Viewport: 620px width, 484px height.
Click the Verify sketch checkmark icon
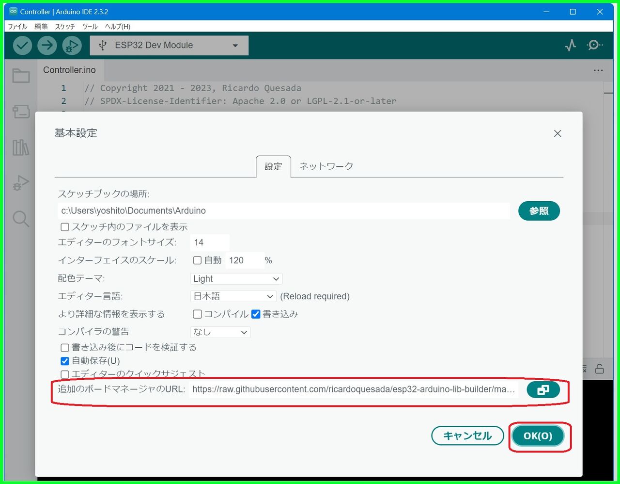point(21,45)
